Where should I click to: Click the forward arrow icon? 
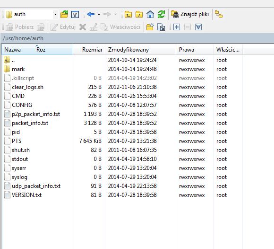click(x=107, y=14)
